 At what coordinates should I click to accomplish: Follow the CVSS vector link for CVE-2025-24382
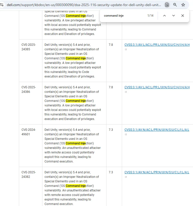[x=157, y=172]
